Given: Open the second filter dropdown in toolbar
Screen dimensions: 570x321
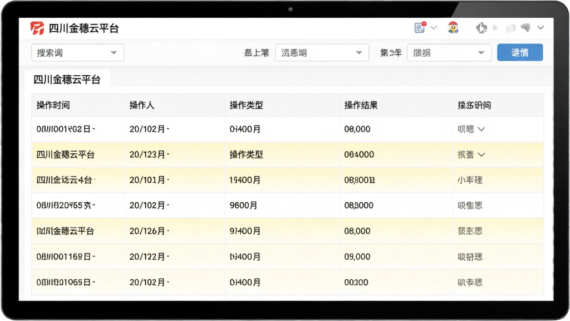Looking at the screenshot, I should point(322,53).
